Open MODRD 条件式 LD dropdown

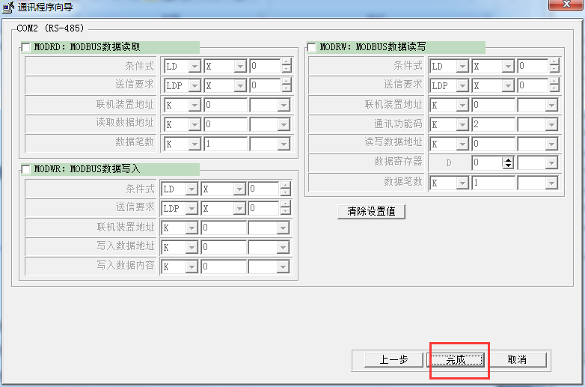coord(195,67)
